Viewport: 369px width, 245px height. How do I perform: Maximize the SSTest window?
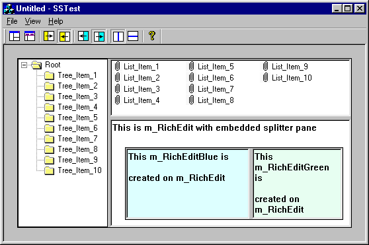347,9
